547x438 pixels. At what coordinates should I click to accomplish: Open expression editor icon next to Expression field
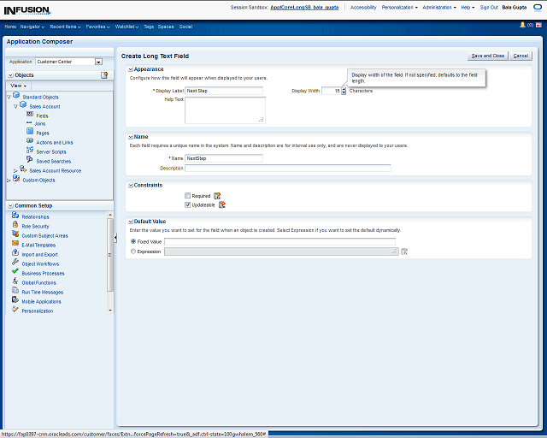point(404,252)
